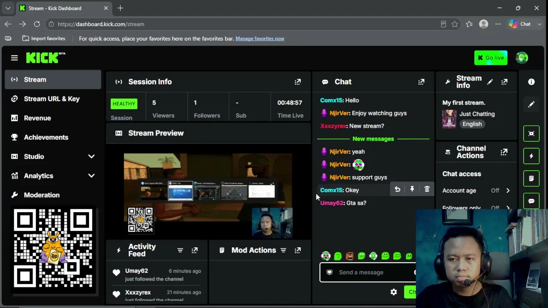Click Xxxzyrex in the Activity Feed
Image resolution: width=548 pixels, height=308 pixels.
pos(138,292)
